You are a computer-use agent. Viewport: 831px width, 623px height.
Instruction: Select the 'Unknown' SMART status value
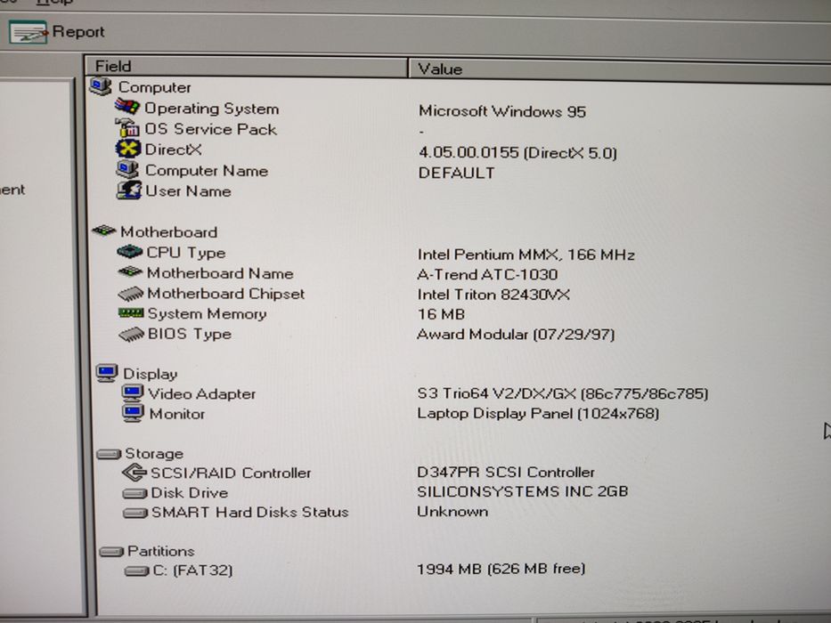click(452, 511)
